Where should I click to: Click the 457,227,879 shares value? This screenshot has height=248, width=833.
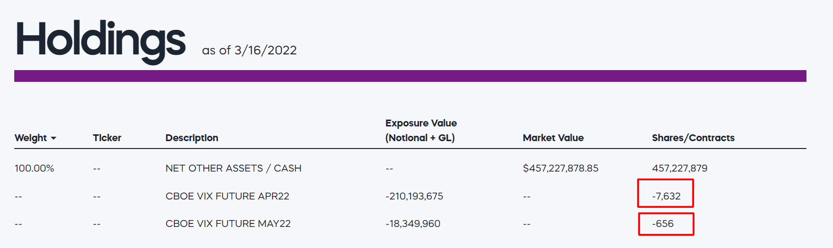point(680,168)
